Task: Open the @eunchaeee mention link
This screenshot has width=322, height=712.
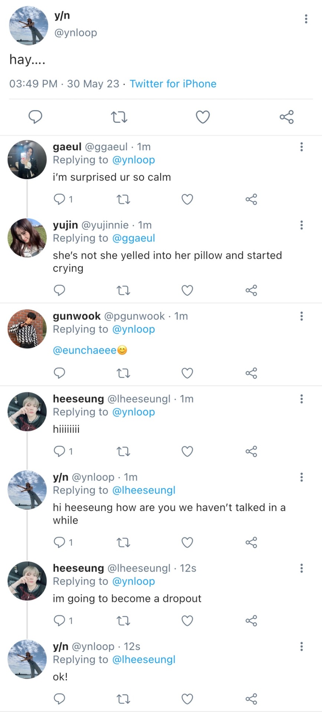Action: click(85, 350)
